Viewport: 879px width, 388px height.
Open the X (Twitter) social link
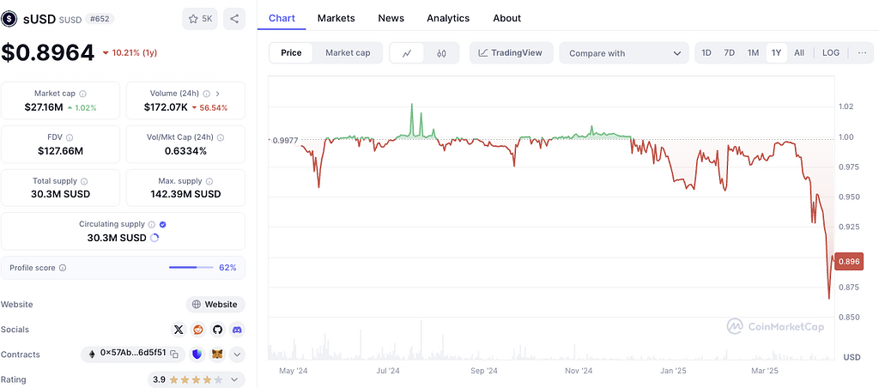(179, 330)
